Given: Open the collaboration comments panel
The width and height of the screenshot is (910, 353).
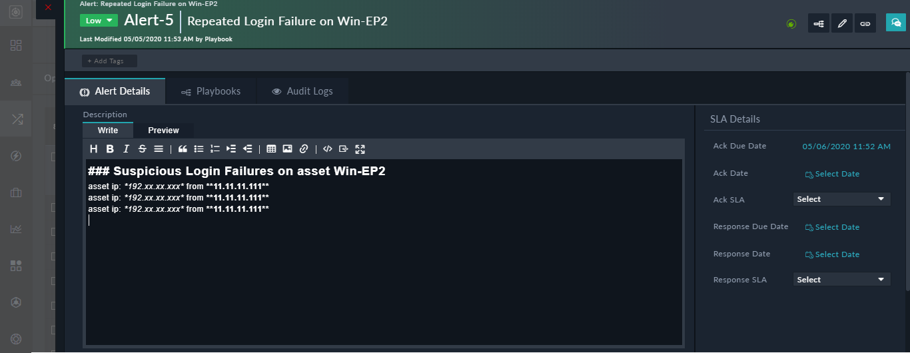Looking at the screenshot, I should tap(896, 23).
